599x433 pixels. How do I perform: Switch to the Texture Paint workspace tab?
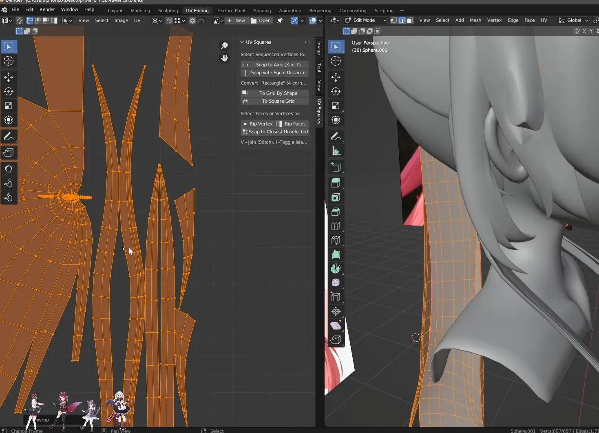[x=231, y=11]
